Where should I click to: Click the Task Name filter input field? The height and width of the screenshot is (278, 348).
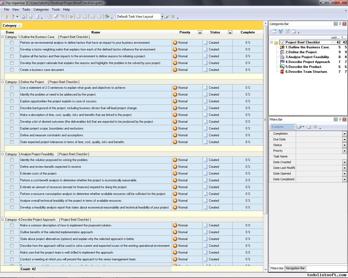321,157
